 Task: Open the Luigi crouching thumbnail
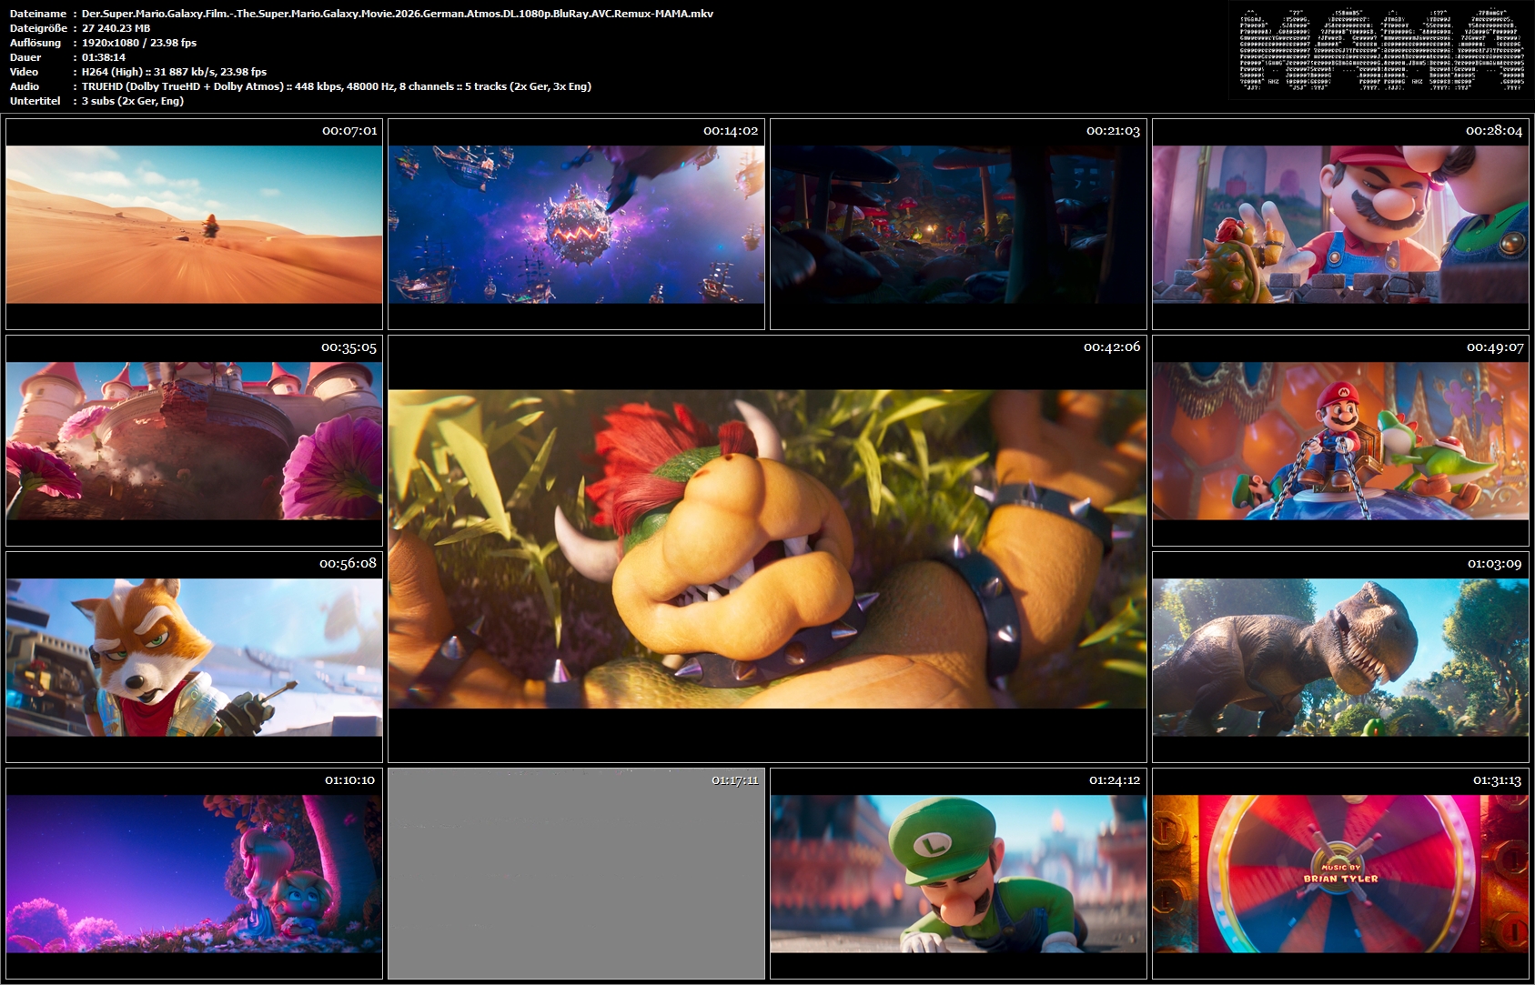pos(958,873)
